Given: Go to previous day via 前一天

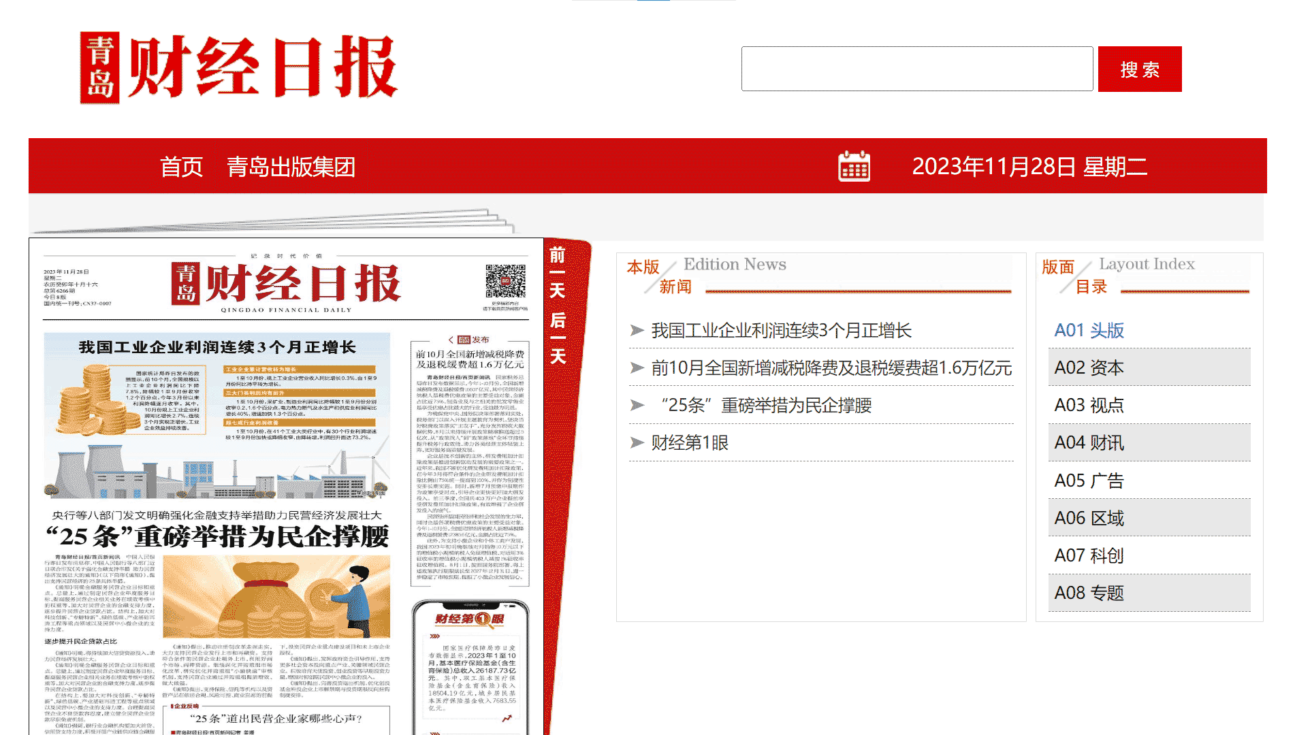Looking at the screenshot, I should click(557, 273).
